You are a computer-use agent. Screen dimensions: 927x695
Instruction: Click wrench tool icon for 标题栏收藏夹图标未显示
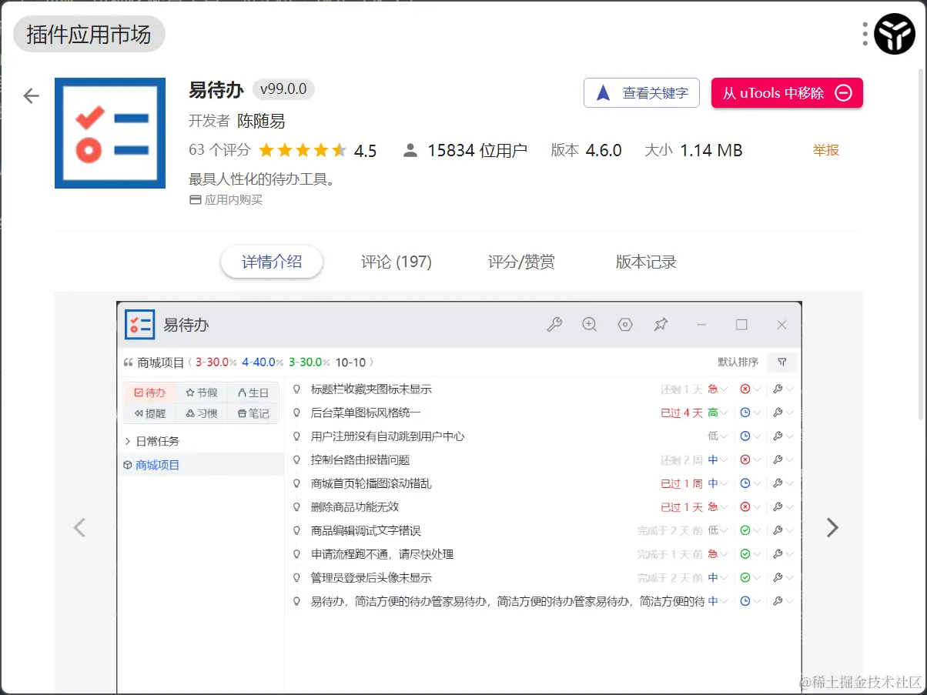[778, 389]
